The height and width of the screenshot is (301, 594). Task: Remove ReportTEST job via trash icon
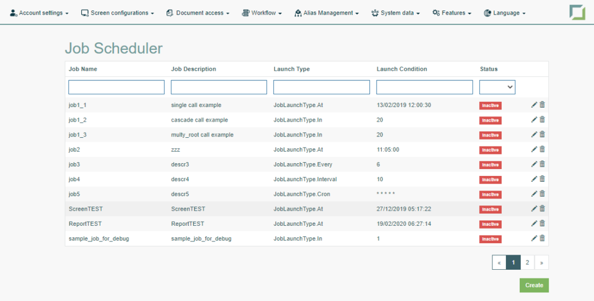tap(542, 223)
